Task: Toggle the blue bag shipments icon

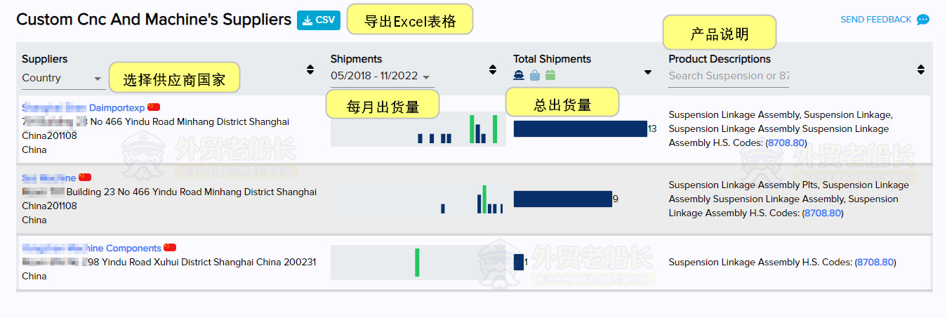Action: (x=535, y=75)
